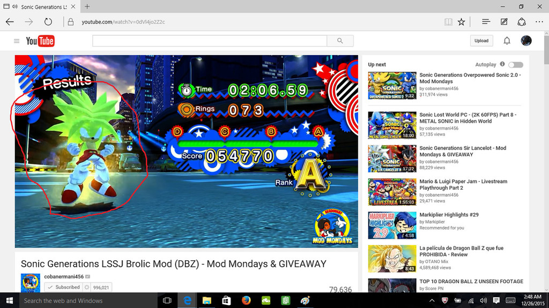Open the tab preview icon left of tab

click(x=6, y=6)
